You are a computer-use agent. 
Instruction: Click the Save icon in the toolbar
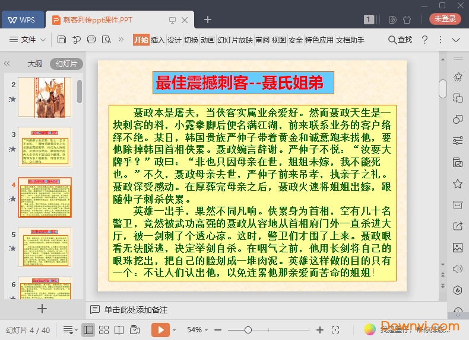[x=62, y=40]
